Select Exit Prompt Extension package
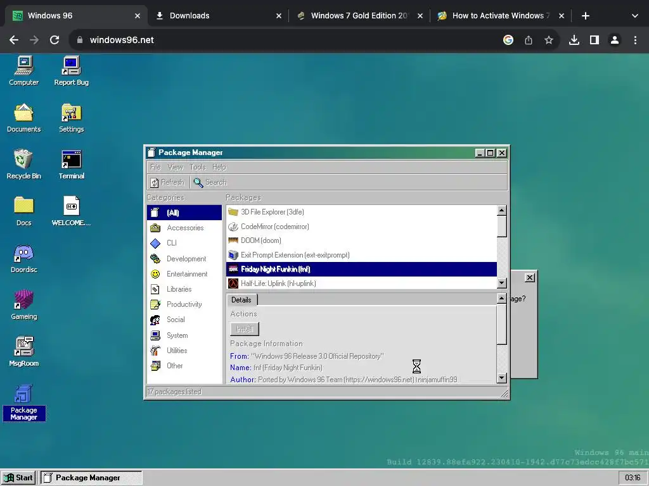This screenshot has height=486, width=649. pyautogui.click(x=361, y=255)
